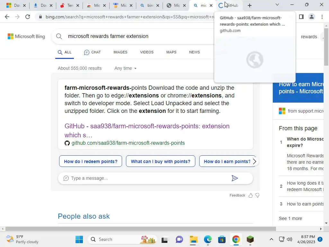
Task: Switch to the CHAT tab
Action: click(x=92, y=52)
